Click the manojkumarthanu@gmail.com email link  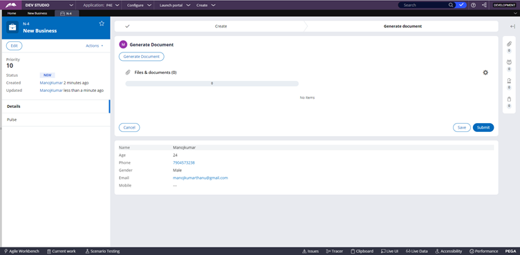coord(201,178)
